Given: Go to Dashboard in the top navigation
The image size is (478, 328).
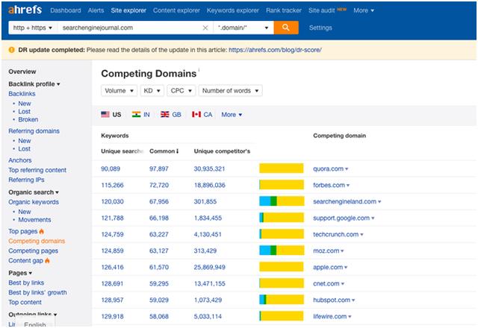Looking at the screenshot, I should point(66,10).
